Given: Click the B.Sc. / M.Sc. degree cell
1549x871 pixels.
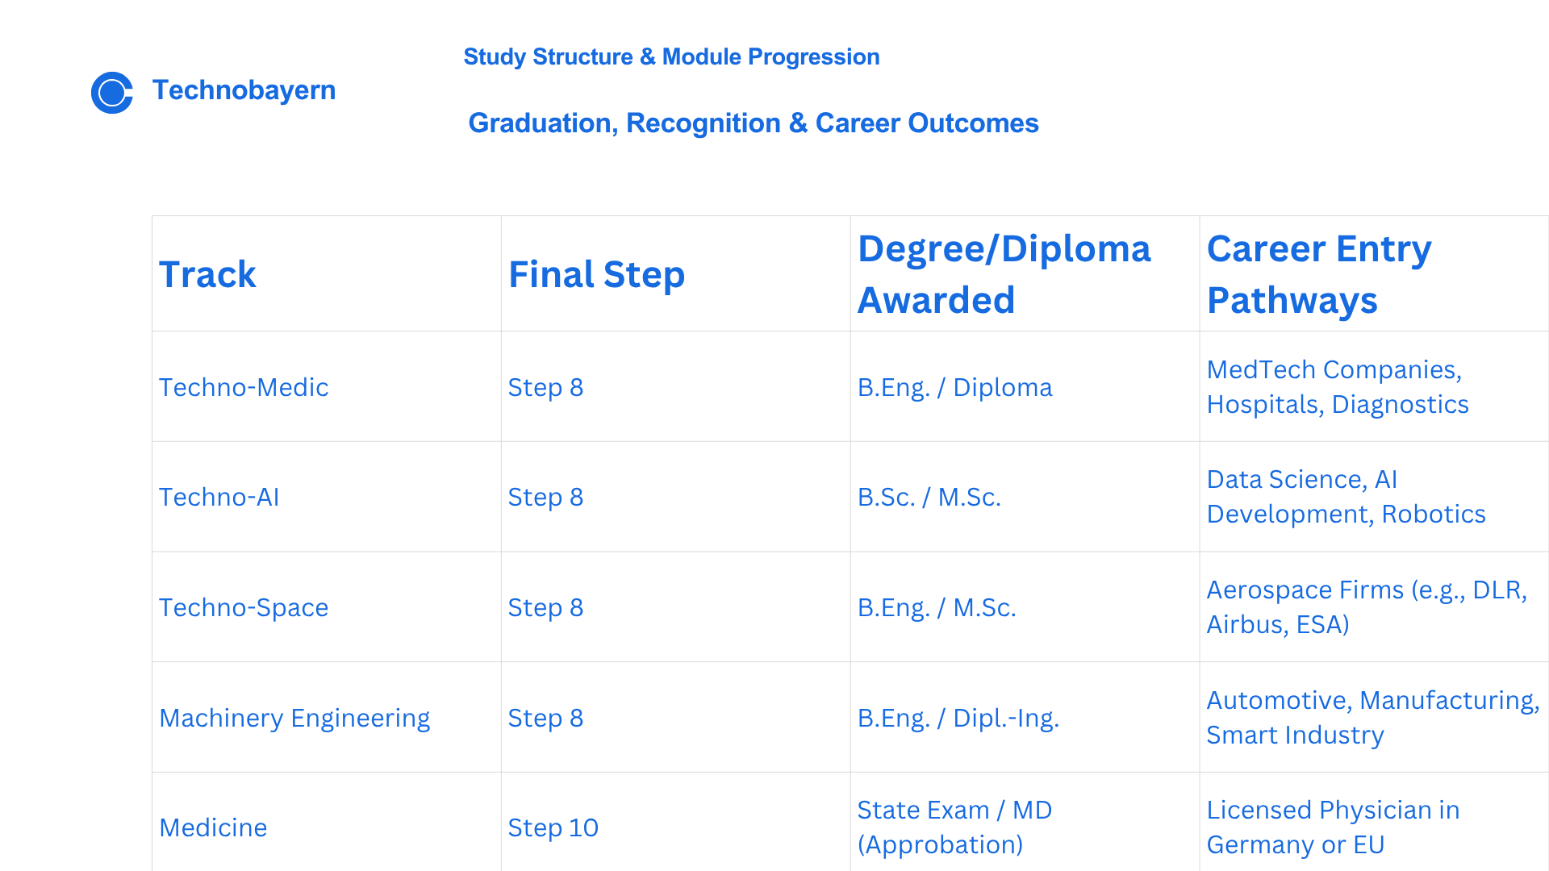Looking at the screenshot, I should tap(1025, 497).
